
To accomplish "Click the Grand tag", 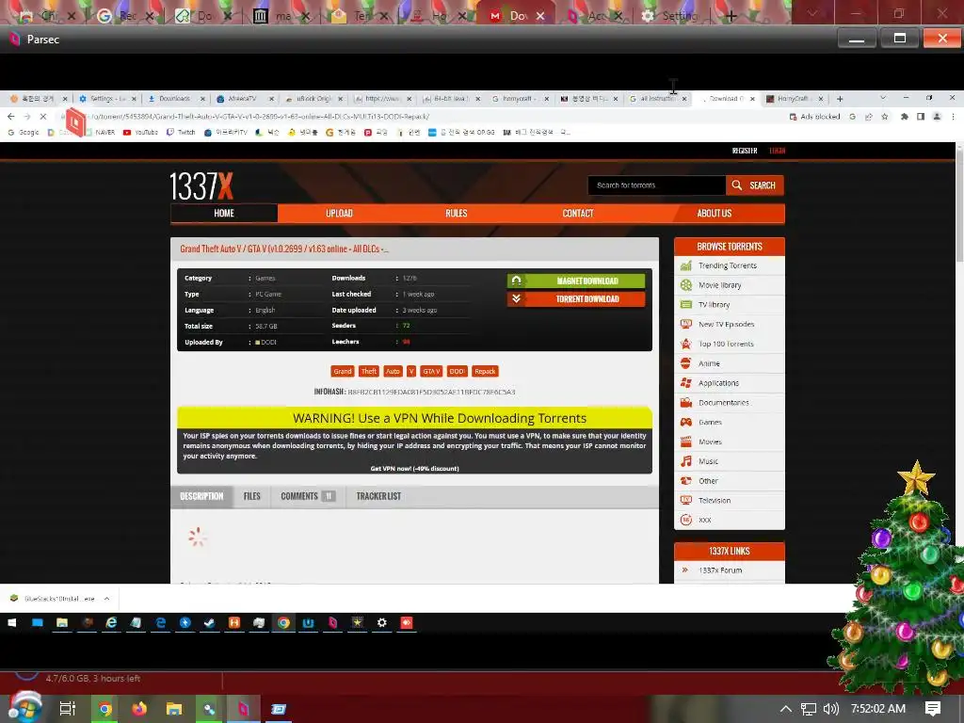I will click(x=343, y=371).
